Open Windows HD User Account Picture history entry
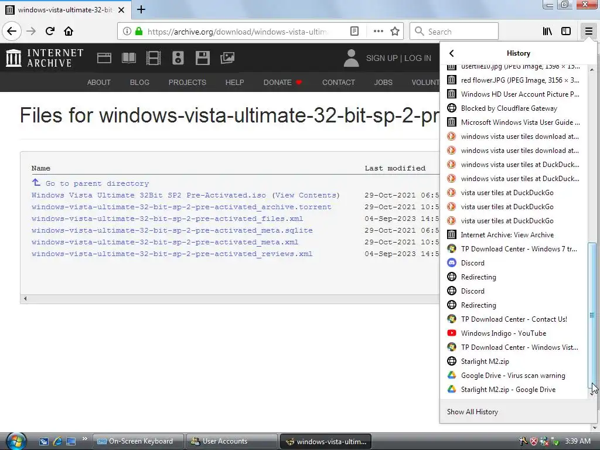The height and width of the screenshot is (450, 600). (513, 94)
